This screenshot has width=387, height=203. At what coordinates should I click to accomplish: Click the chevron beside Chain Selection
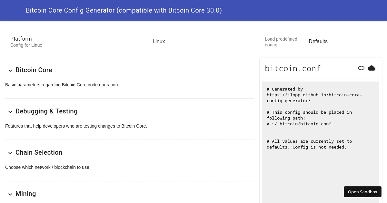coord(10,153)
